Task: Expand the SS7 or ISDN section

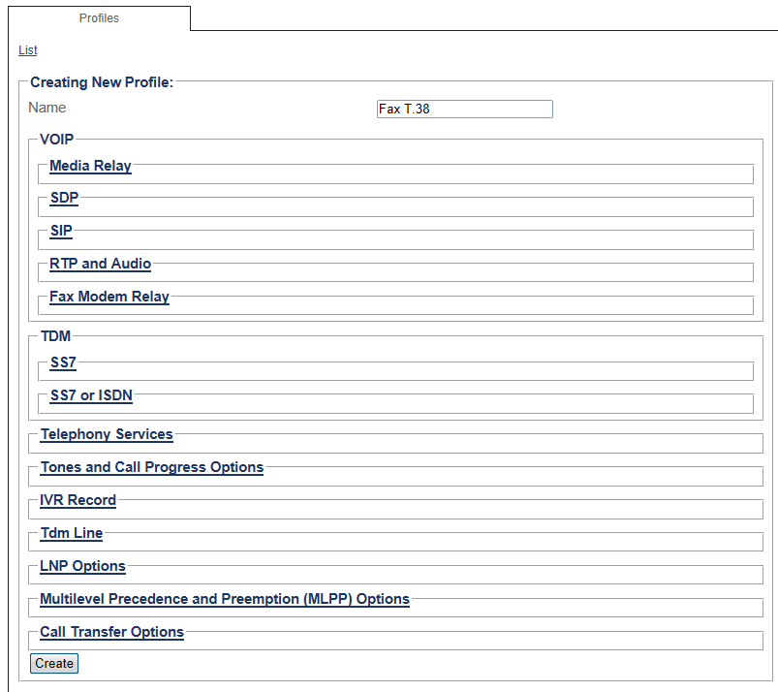Action: 91,395
